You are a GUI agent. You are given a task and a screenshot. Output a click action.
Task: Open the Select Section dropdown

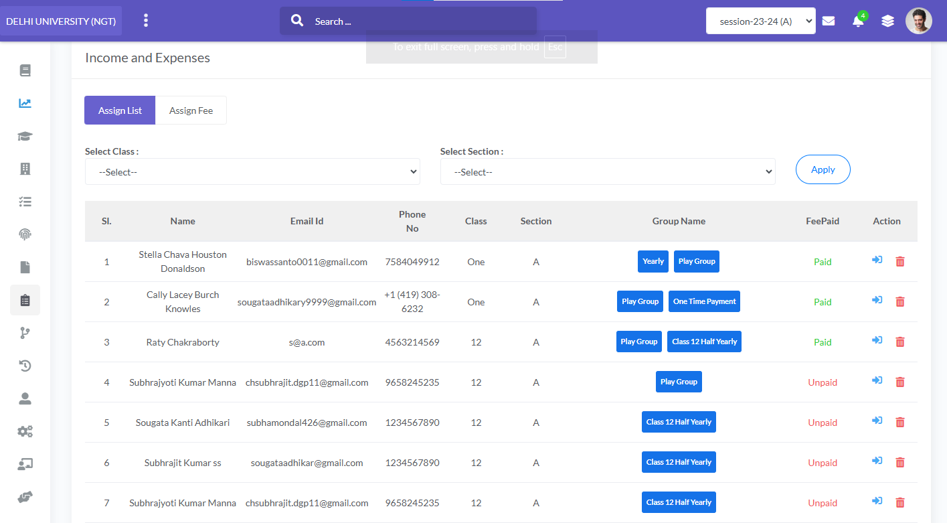pos(608,172)
